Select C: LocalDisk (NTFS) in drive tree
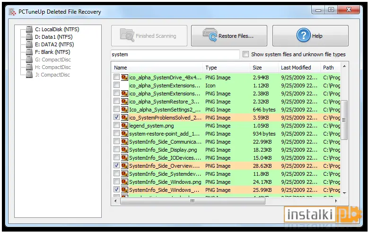The width and height of the screenshot is (368, 232). tap(57, 29)
